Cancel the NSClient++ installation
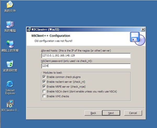This screenshot has width=157, height=128. [x=133, y=113]
